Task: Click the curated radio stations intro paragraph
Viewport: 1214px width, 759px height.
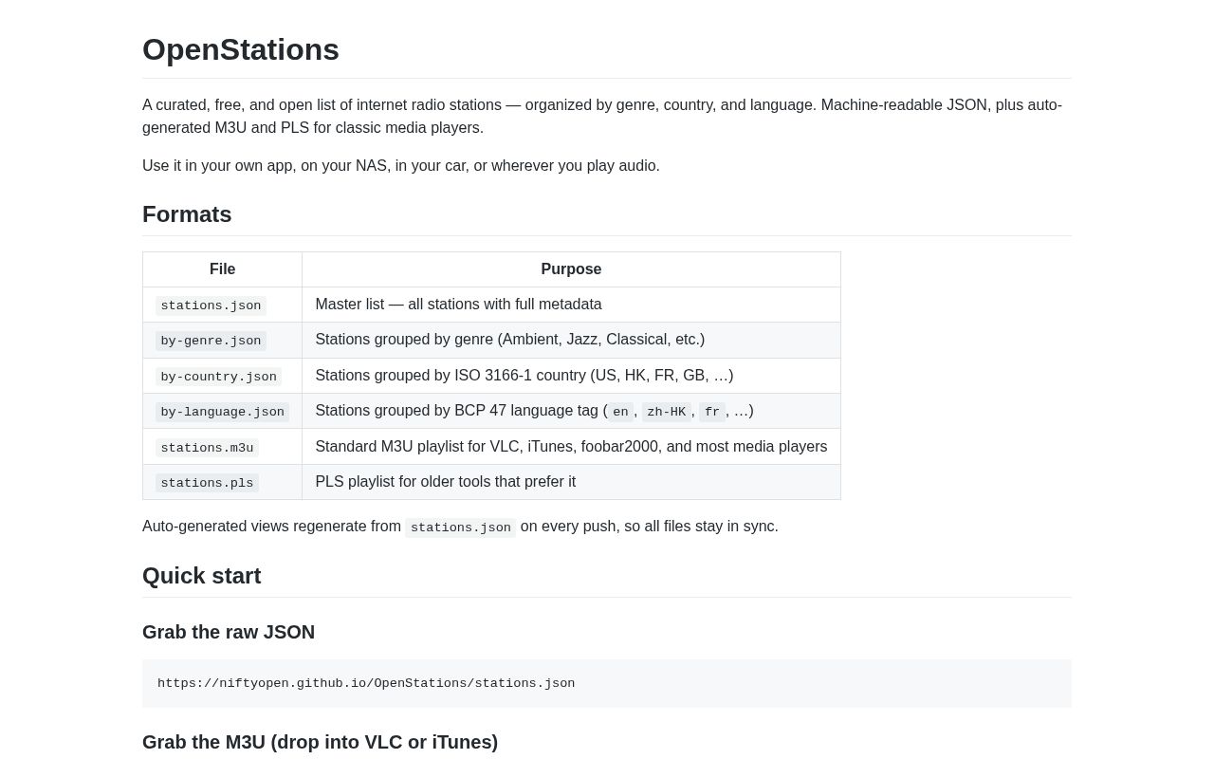Action: pos(607,117)
